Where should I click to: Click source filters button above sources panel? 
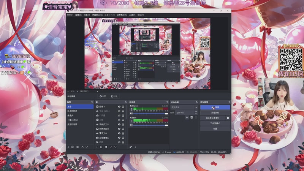click(114, 97)
